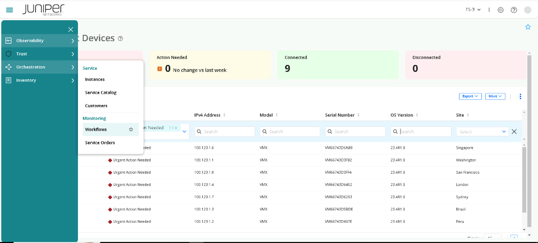The width and height of the screenshot is (538, 243).
Task: Click the user avatar circle
Action: (528, 10)
